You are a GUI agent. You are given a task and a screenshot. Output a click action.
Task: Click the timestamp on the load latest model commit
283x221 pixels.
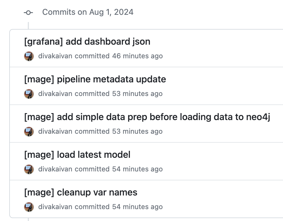click(137, 169)
